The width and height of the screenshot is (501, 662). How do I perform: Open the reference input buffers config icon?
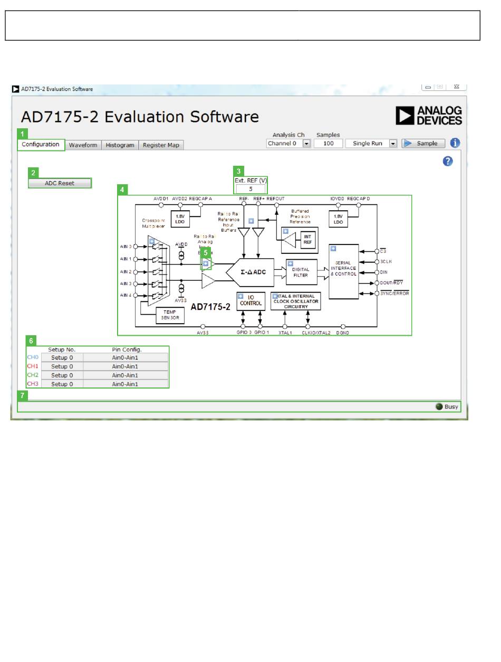251,221
